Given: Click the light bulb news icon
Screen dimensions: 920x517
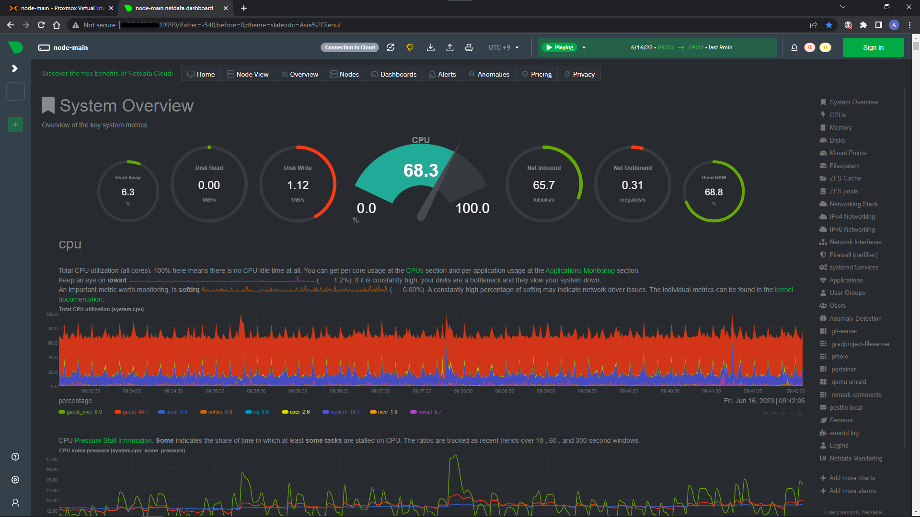Looking at the screenshot, I should (x=410, y=47).
